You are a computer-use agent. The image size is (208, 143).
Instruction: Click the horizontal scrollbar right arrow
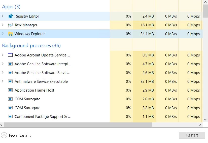click(200, 125)
